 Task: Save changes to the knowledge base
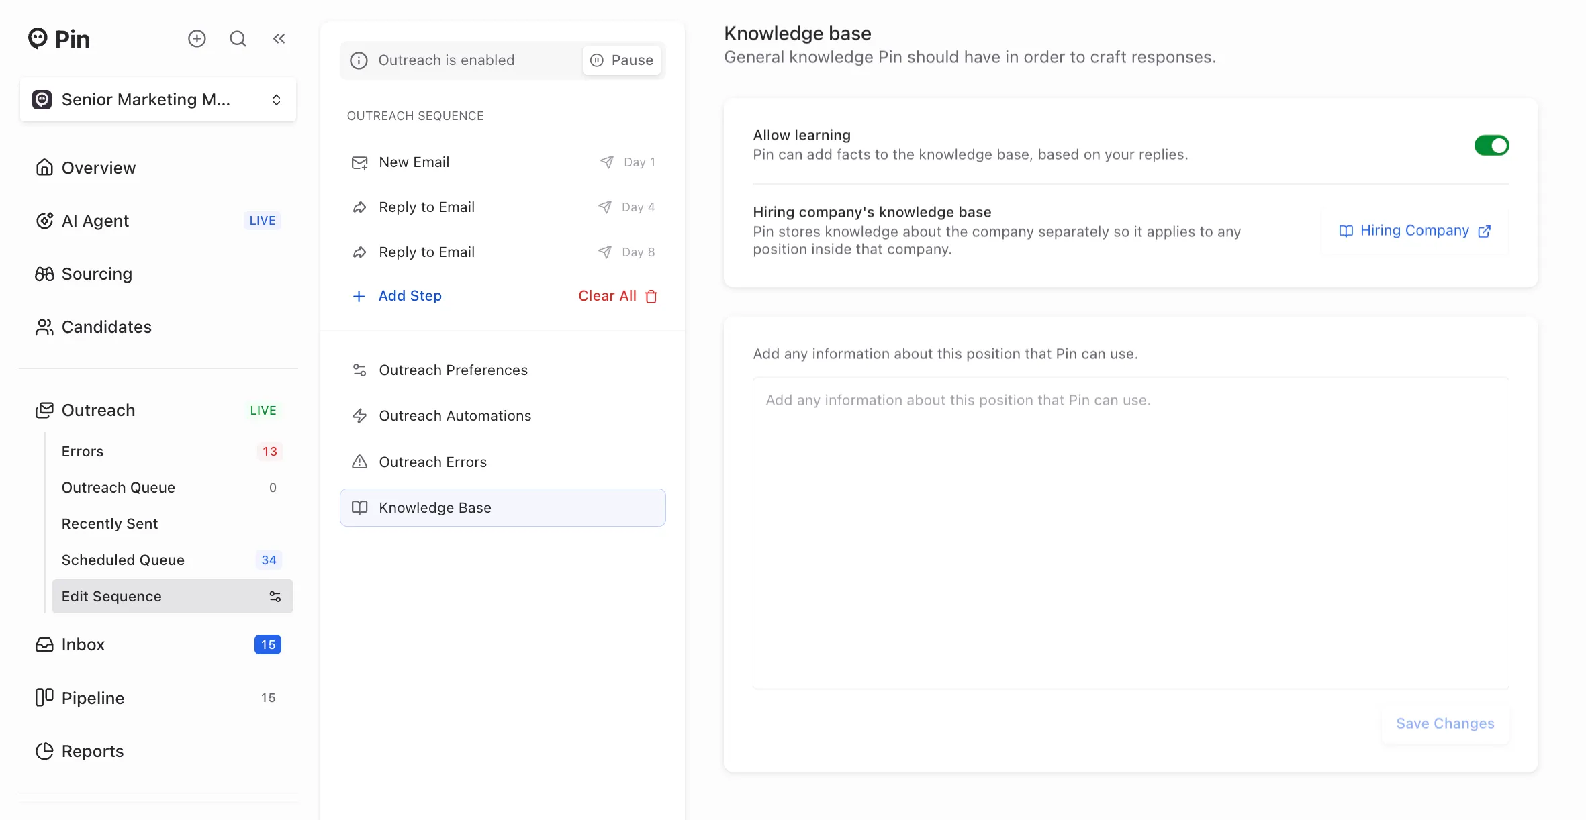(1445, 723)
